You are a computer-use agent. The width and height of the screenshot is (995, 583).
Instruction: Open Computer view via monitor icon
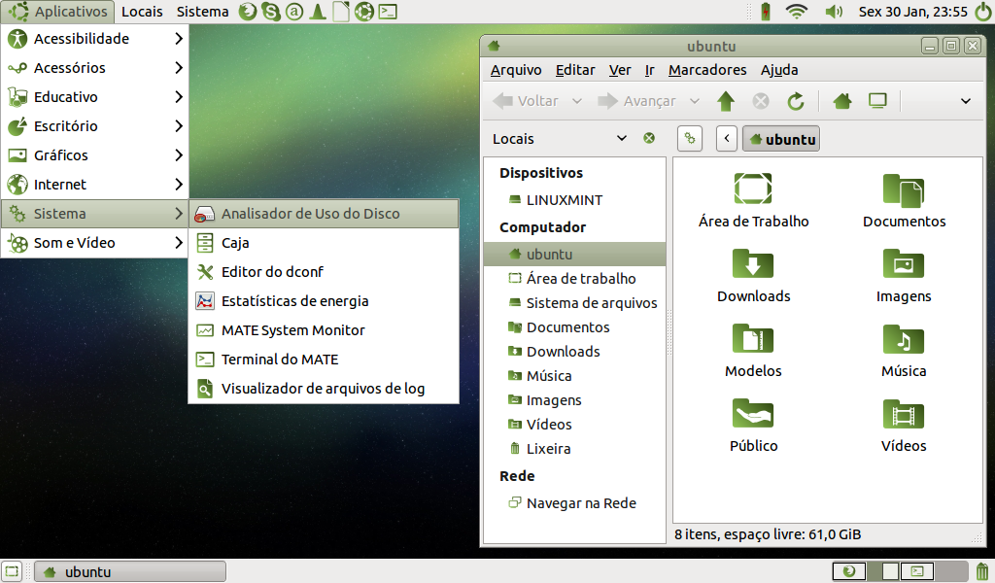coord(877,101)
